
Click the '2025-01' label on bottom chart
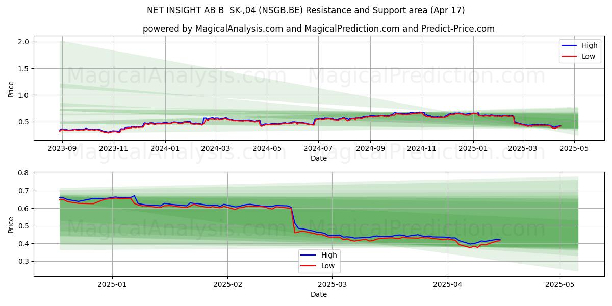pos(112,286)
